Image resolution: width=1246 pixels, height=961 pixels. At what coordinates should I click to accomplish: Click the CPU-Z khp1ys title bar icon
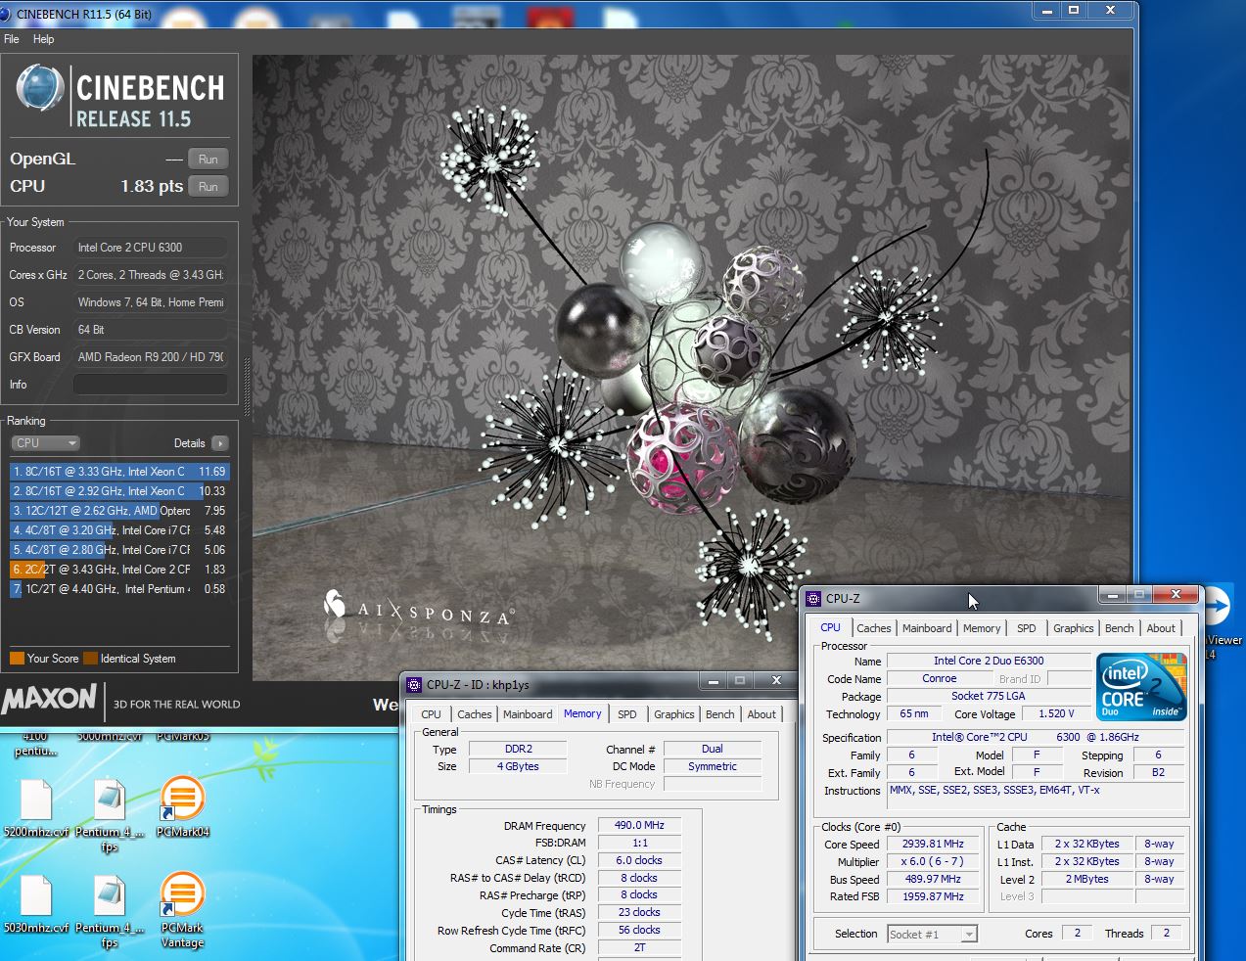coord(414,684)
